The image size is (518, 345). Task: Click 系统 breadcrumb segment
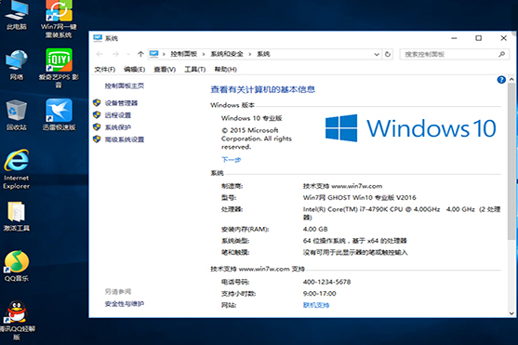pyautogui.click(x=263, y=54)
